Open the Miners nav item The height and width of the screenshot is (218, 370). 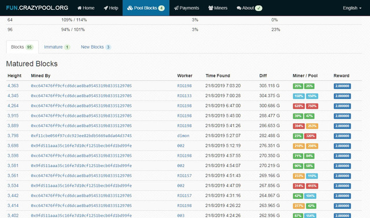[218, 8]
